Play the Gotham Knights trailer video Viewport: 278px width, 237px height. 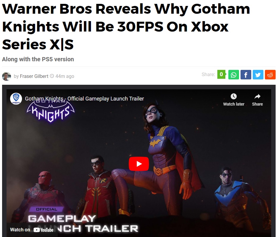pos(139,164)
